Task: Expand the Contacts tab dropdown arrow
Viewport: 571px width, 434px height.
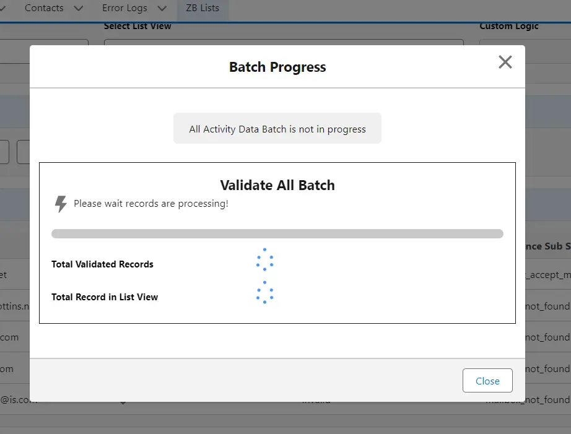Action: tap(79, 9)
